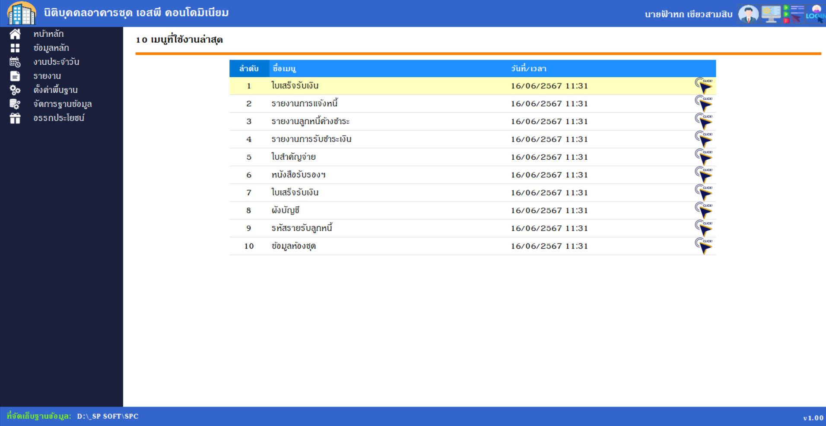Click the ลำดับ column header
Viewport: 826px width, 426px height.
click(x=249, y=69)
